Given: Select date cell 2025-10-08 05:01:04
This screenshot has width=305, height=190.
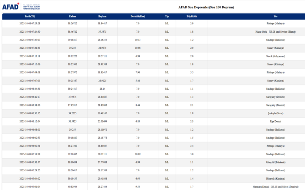Looking at the screenshot, I should [x=30, y=187].
